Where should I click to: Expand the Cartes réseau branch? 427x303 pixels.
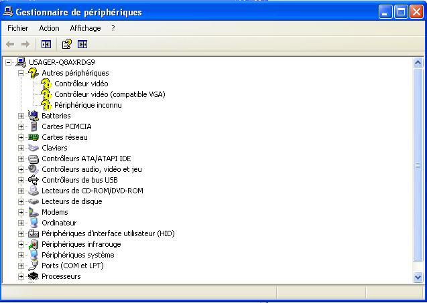21,138
